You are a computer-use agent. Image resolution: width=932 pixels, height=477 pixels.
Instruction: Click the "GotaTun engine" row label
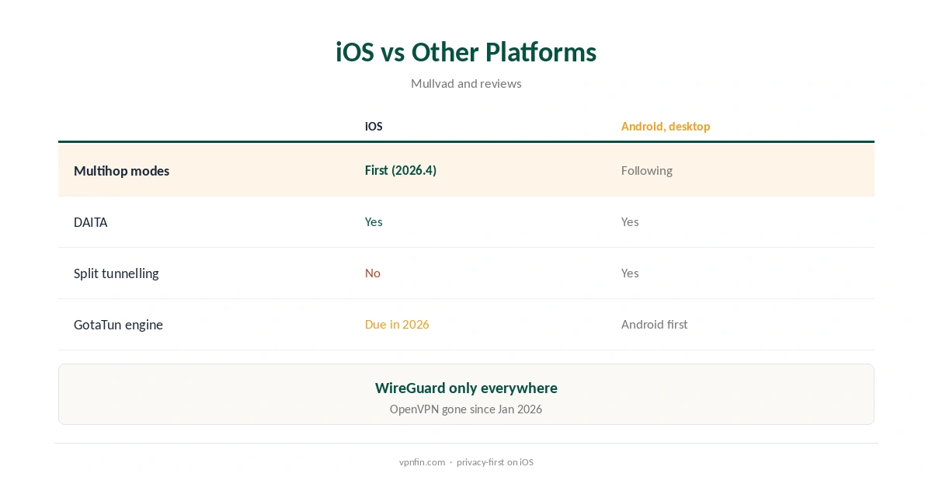pos(118,324)
